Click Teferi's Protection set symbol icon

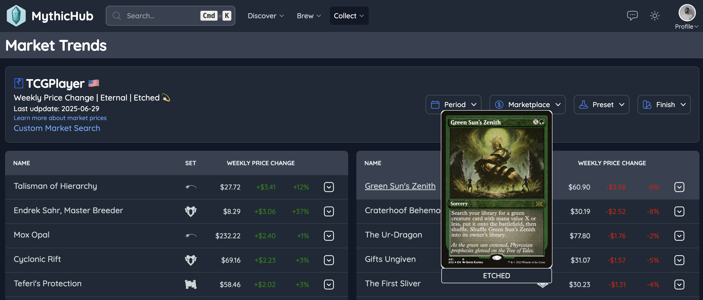pyautogui.click(x=191, y=284)
